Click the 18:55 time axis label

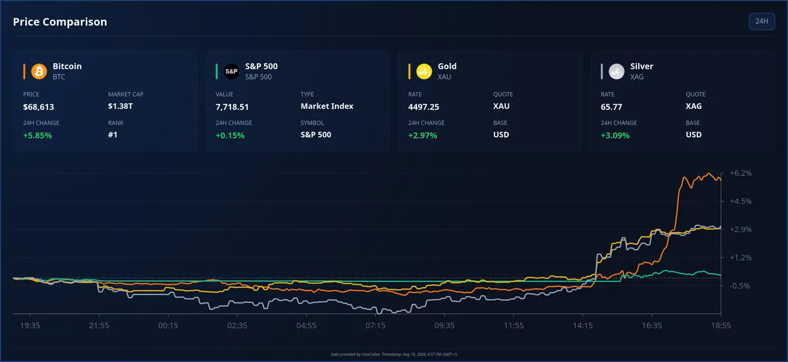[721, 325]
